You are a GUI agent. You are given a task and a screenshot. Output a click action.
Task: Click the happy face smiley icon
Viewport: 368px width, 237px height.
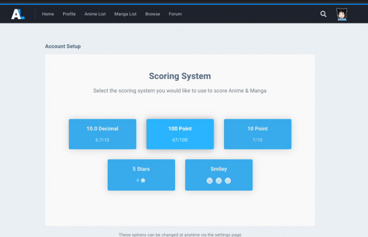point(228,181)
